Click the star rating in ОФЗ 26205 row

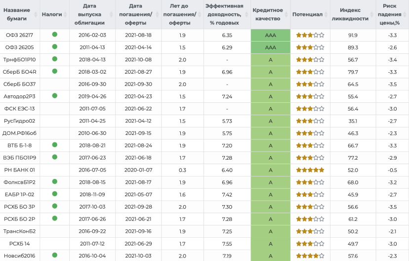tap(310, 47)
